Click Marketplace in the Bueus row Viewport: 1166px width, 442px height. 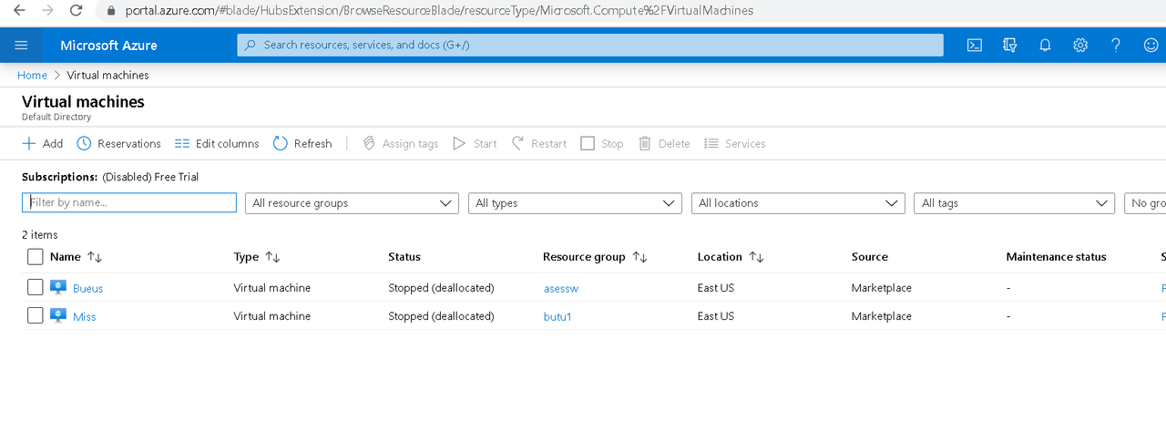[882, 288]
